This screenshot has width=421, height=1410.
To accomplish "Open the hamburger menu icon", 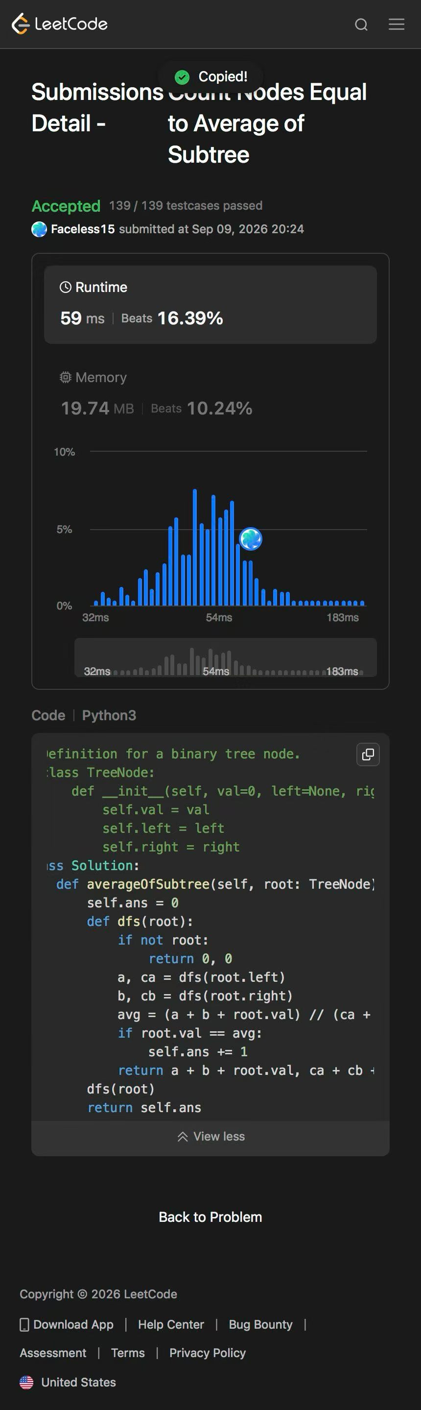I will 397,24.
